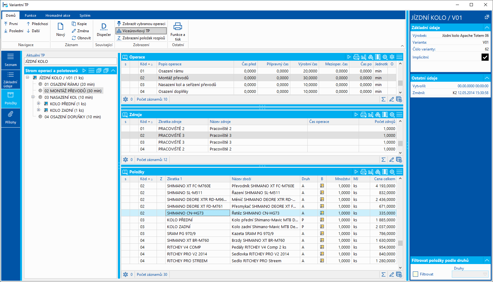Jump to the last record with Poslední
Image resolution: width=493 pixels, height=282 pixels.
tap(14, 31)
